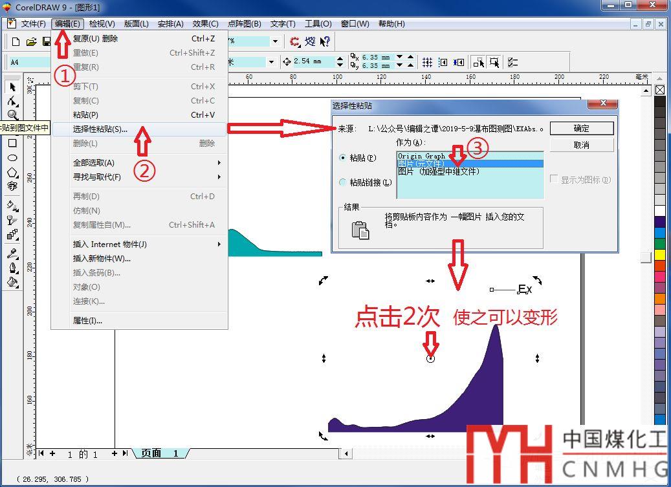This screenshot has width=671, height=487.
Task: Pick the red swatch in color palette
Action: [660, 265]
